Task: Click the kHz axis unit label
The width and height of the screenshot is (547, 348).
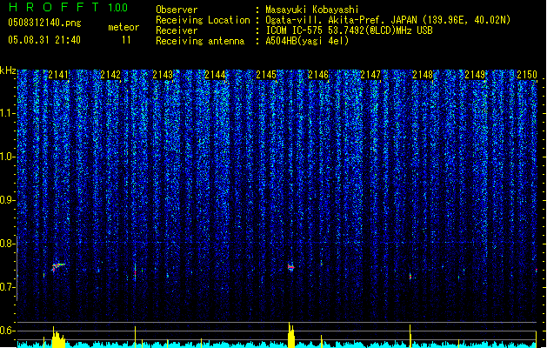Action: [8, 70]
